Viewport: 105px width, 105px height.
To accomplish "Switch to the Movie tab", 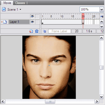I will tap(7, 3).
